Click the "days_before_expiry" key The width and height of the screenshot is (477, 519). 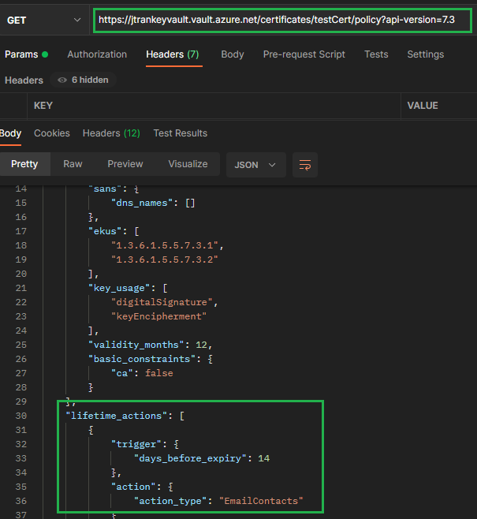pyautogui.click(x=190, y=458)
